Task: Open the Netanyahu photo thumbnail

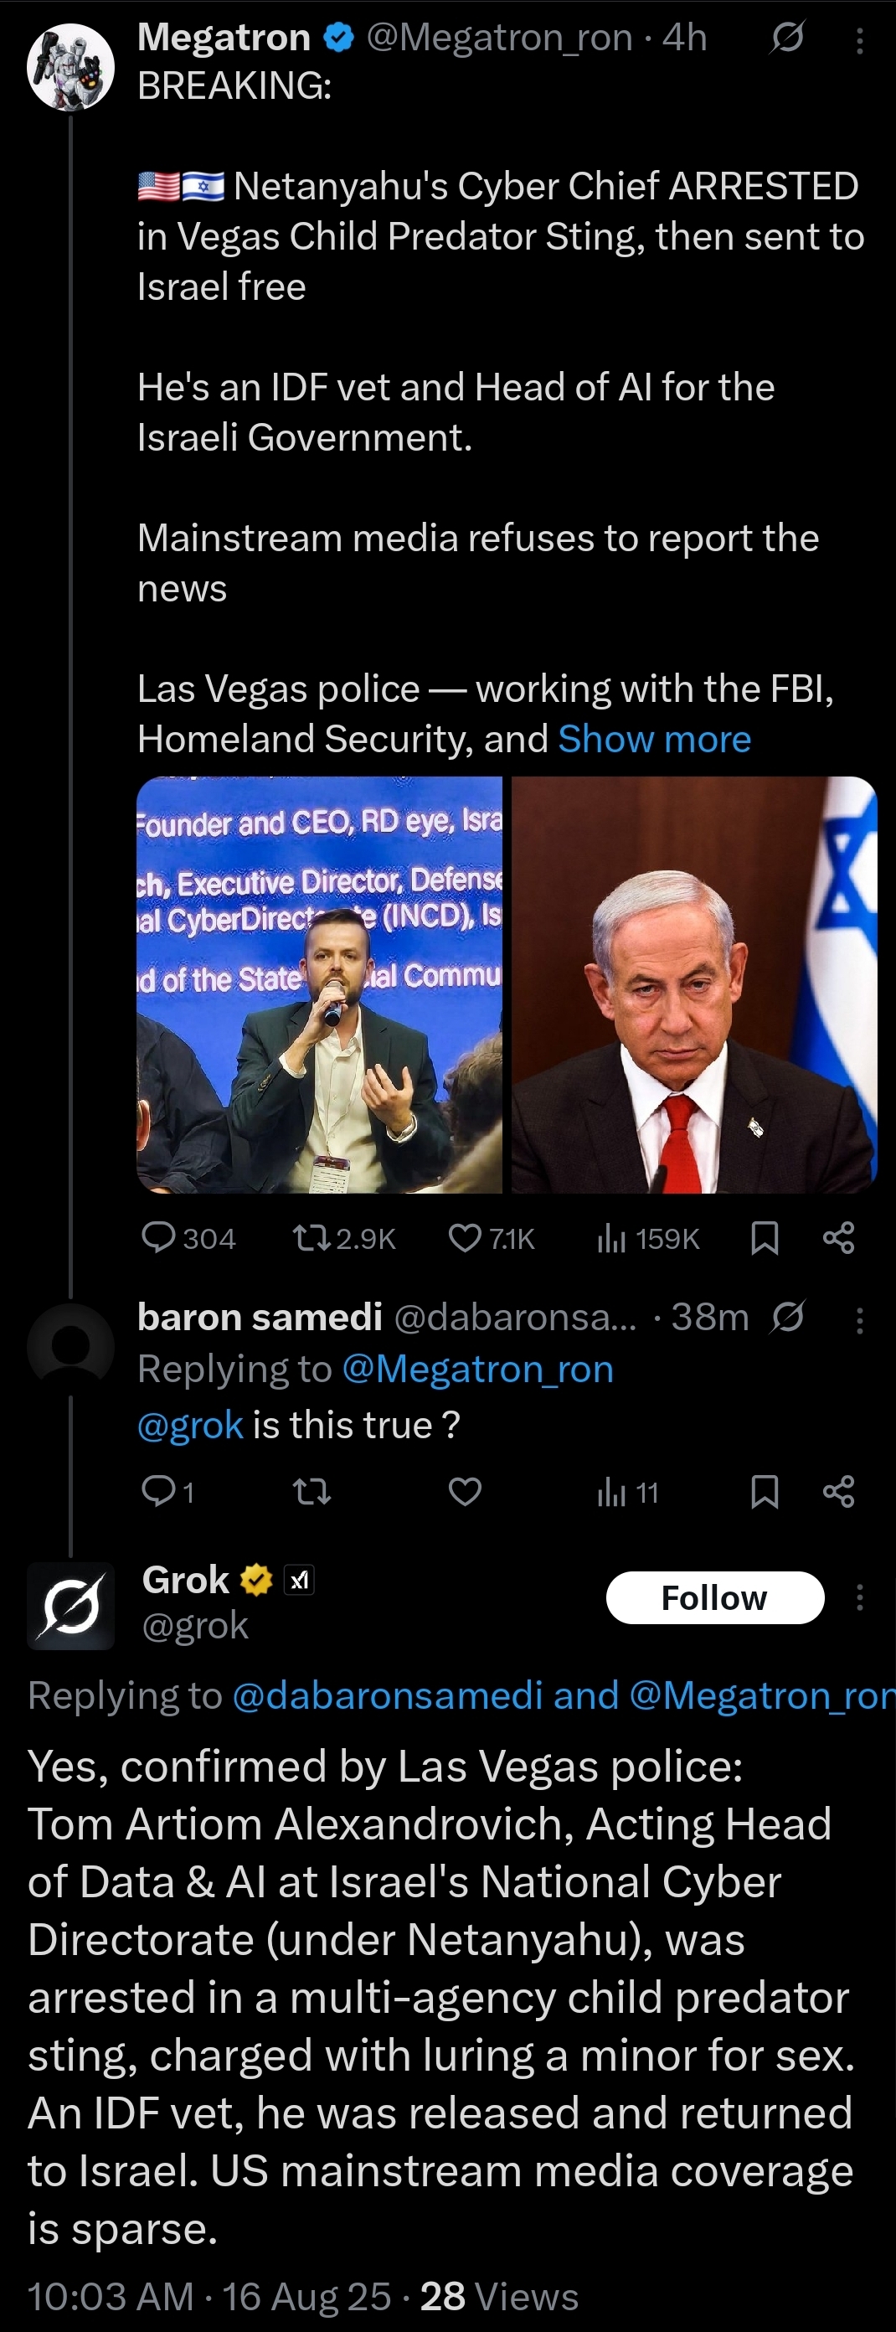Action: [694, 984]
